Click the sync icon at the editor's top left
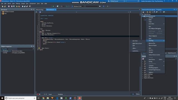 36,12
